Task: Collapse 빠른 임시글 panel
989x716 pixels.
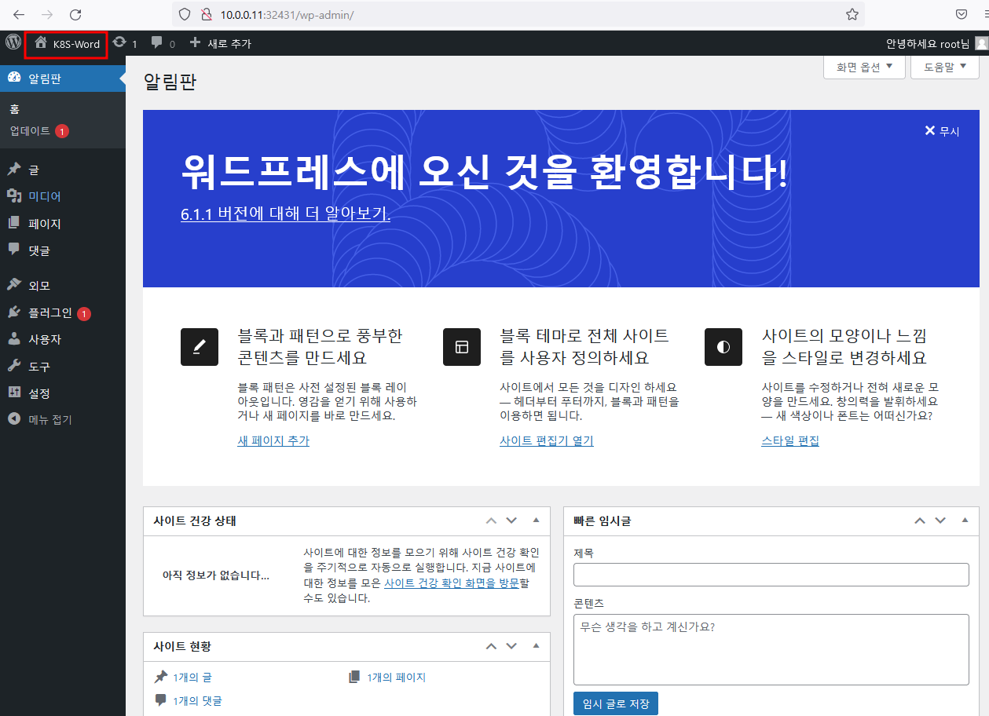Action: click(965, 521)
